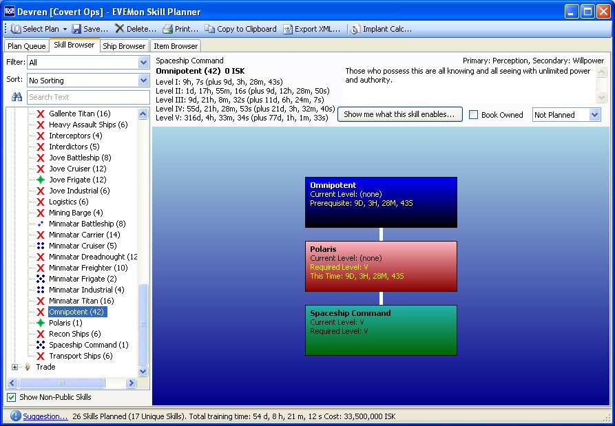Click green plus icon beside Jove Frigate
615x426 pixels.
coord(41,180)
